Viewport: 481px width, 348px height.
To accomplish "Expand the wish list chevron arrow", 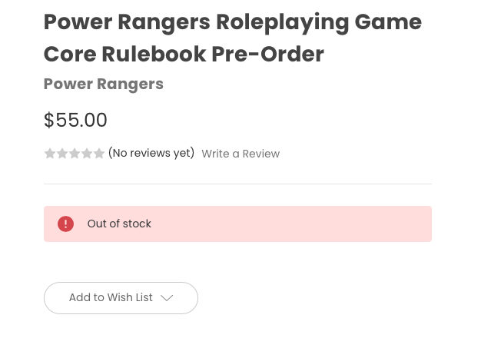I will (x=167, y=298).
